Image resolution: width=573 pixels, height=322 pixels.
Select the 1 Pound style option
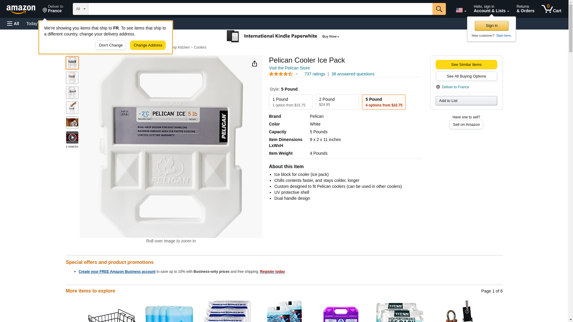point(290,102)
